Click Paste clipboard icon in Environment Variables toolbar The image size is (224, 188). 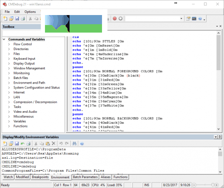point(47,143)
